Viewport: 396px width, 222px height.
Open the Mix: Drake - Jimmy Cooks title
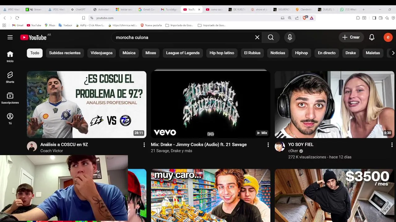click(x=199, y=144)
